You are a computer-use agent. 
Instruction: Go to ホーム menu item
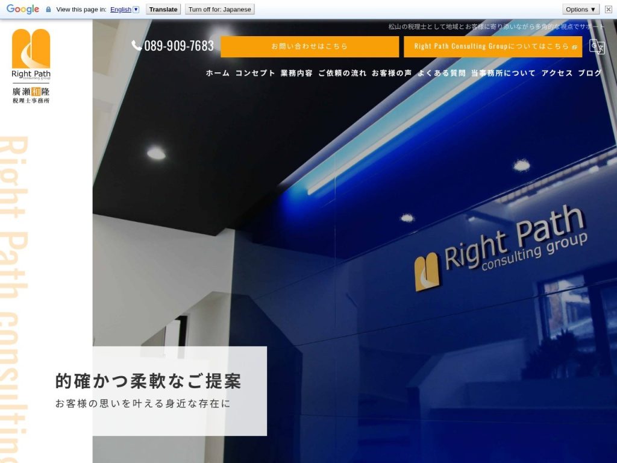[218, 73]
